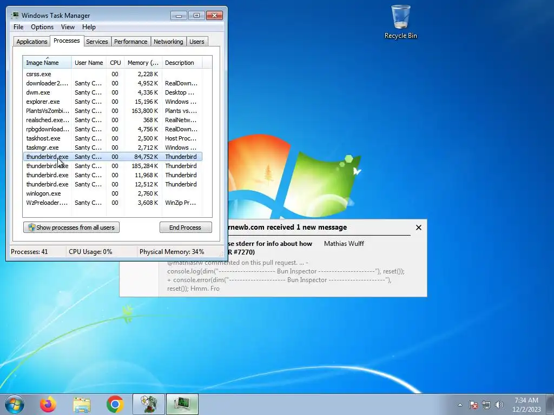Switch to the Networking tab
This screenshot has height=415, width=554.
pos(168,42)
